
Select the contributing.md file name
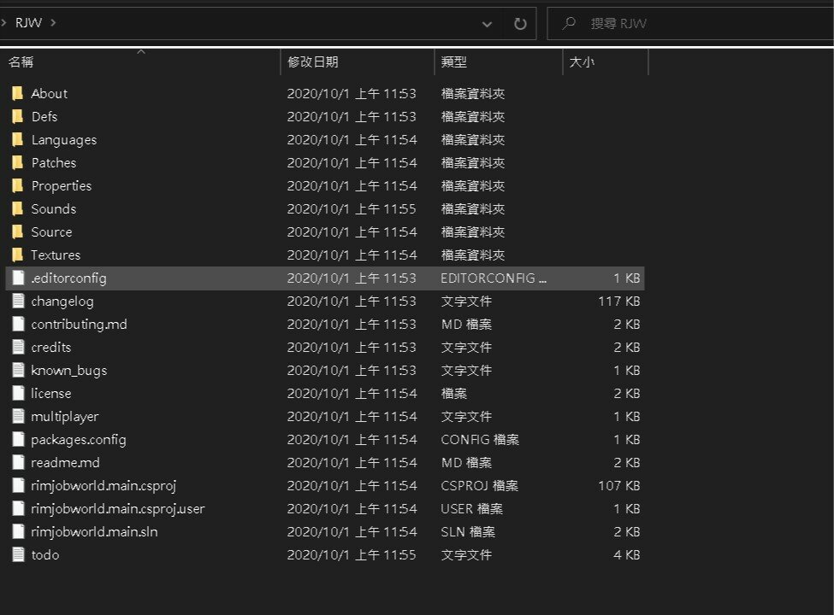[79, 325]
